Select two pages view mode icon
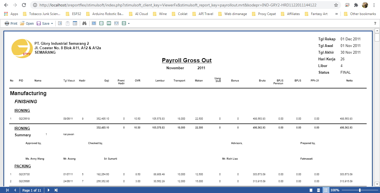 [109, 23]
